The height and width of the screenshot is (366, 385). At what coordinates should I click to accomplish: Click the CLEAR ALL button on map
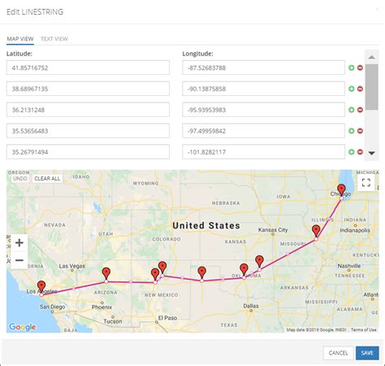pyautogui.click(x=47, y=178)
